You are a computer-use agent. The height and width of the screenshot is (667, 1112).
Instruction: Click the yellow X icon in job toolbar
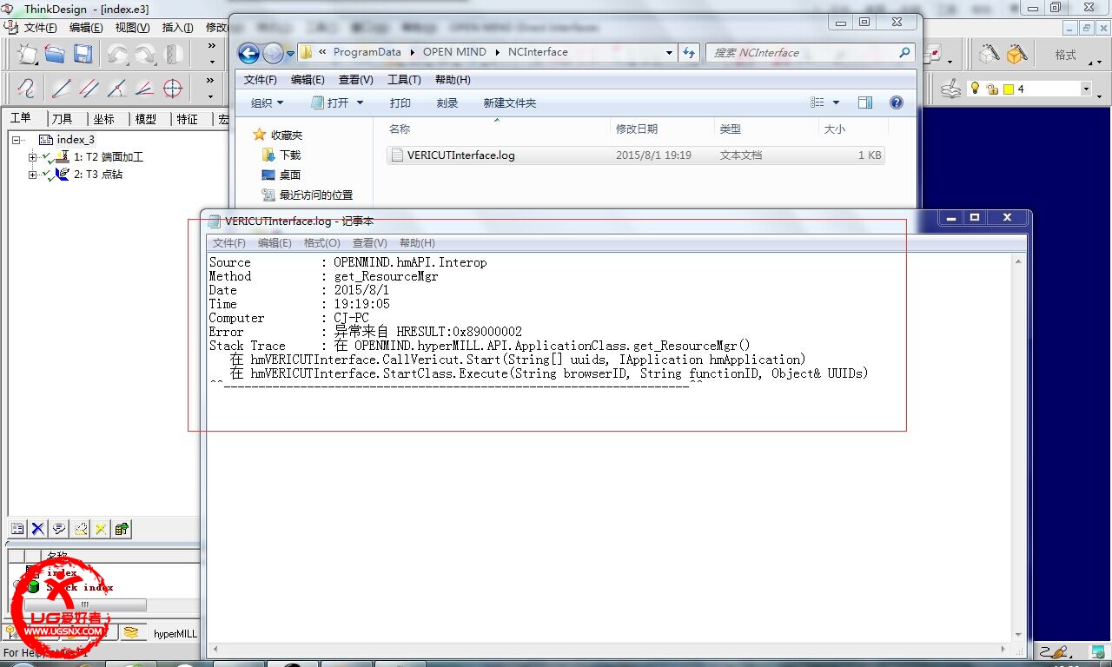[101, 528]
